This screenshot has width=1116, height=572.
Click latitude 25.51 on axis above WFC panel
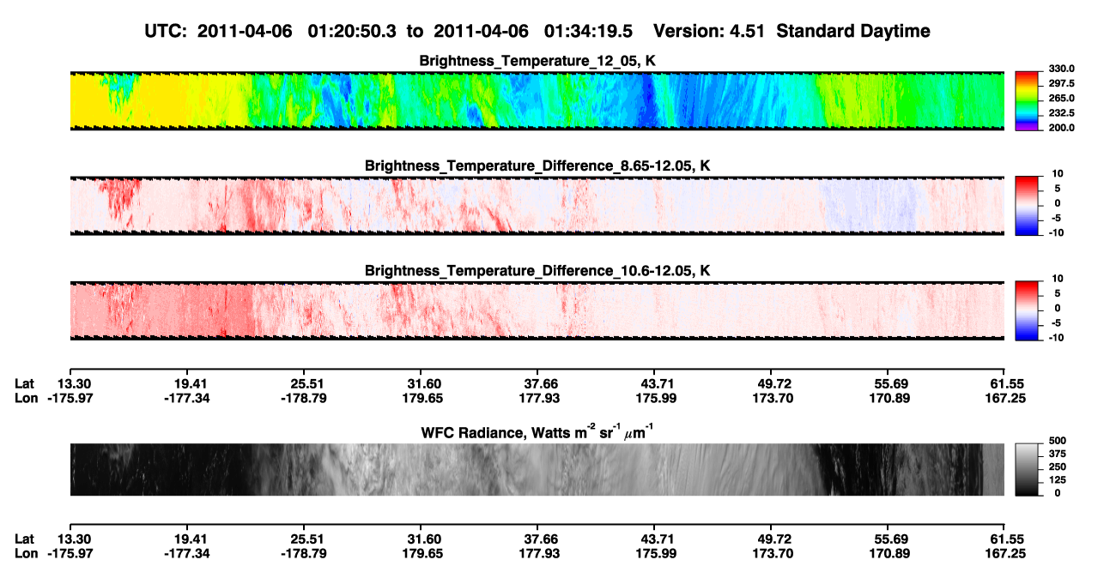click(x=304, y=383)
